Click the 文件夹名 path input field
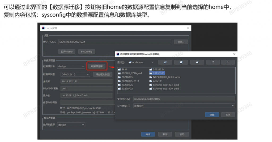Viewport: 272px width, 142px height. coord(184,99)
